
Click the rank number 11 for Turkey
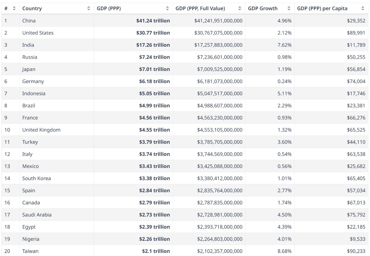7,142
